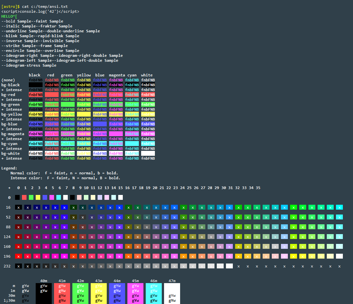Click the "bg-red" row label
The image size is (353, 304).
[x=8, y=95]
